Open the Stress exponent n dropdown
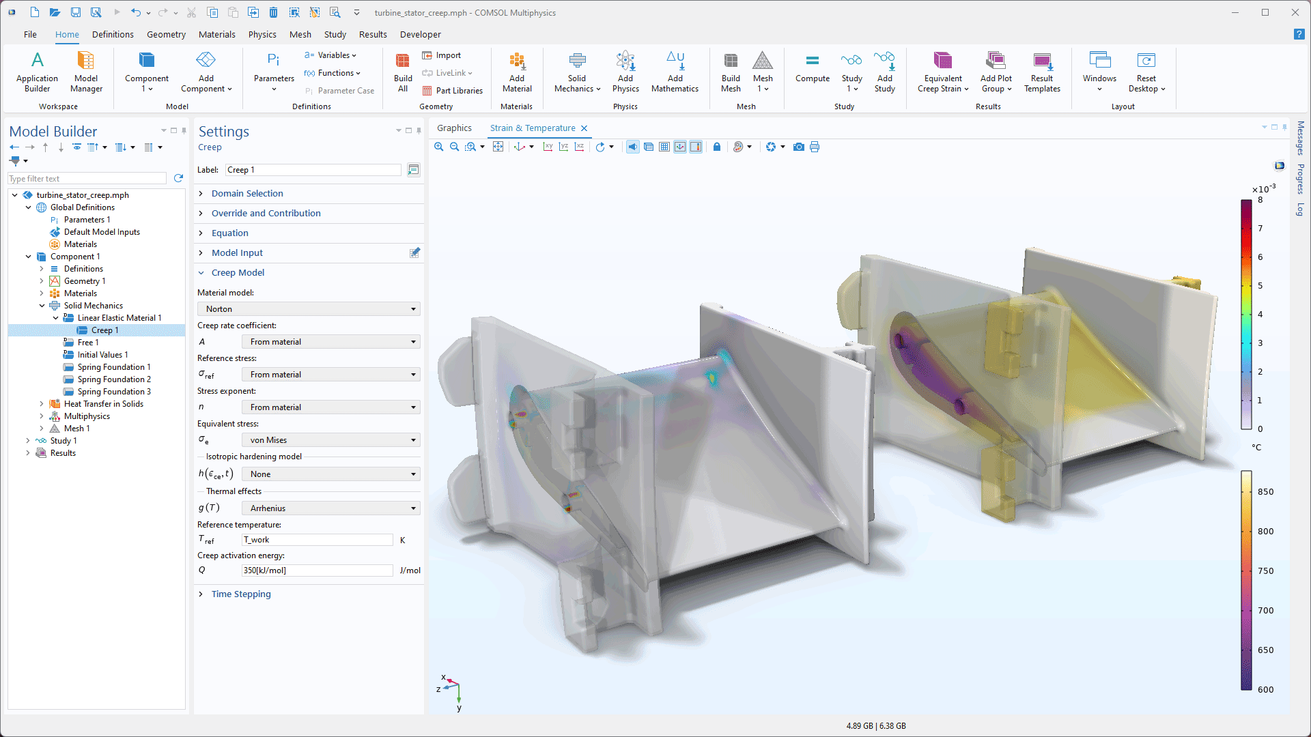The height and width of the screenshot is (737, 1311). coord(331,407)
